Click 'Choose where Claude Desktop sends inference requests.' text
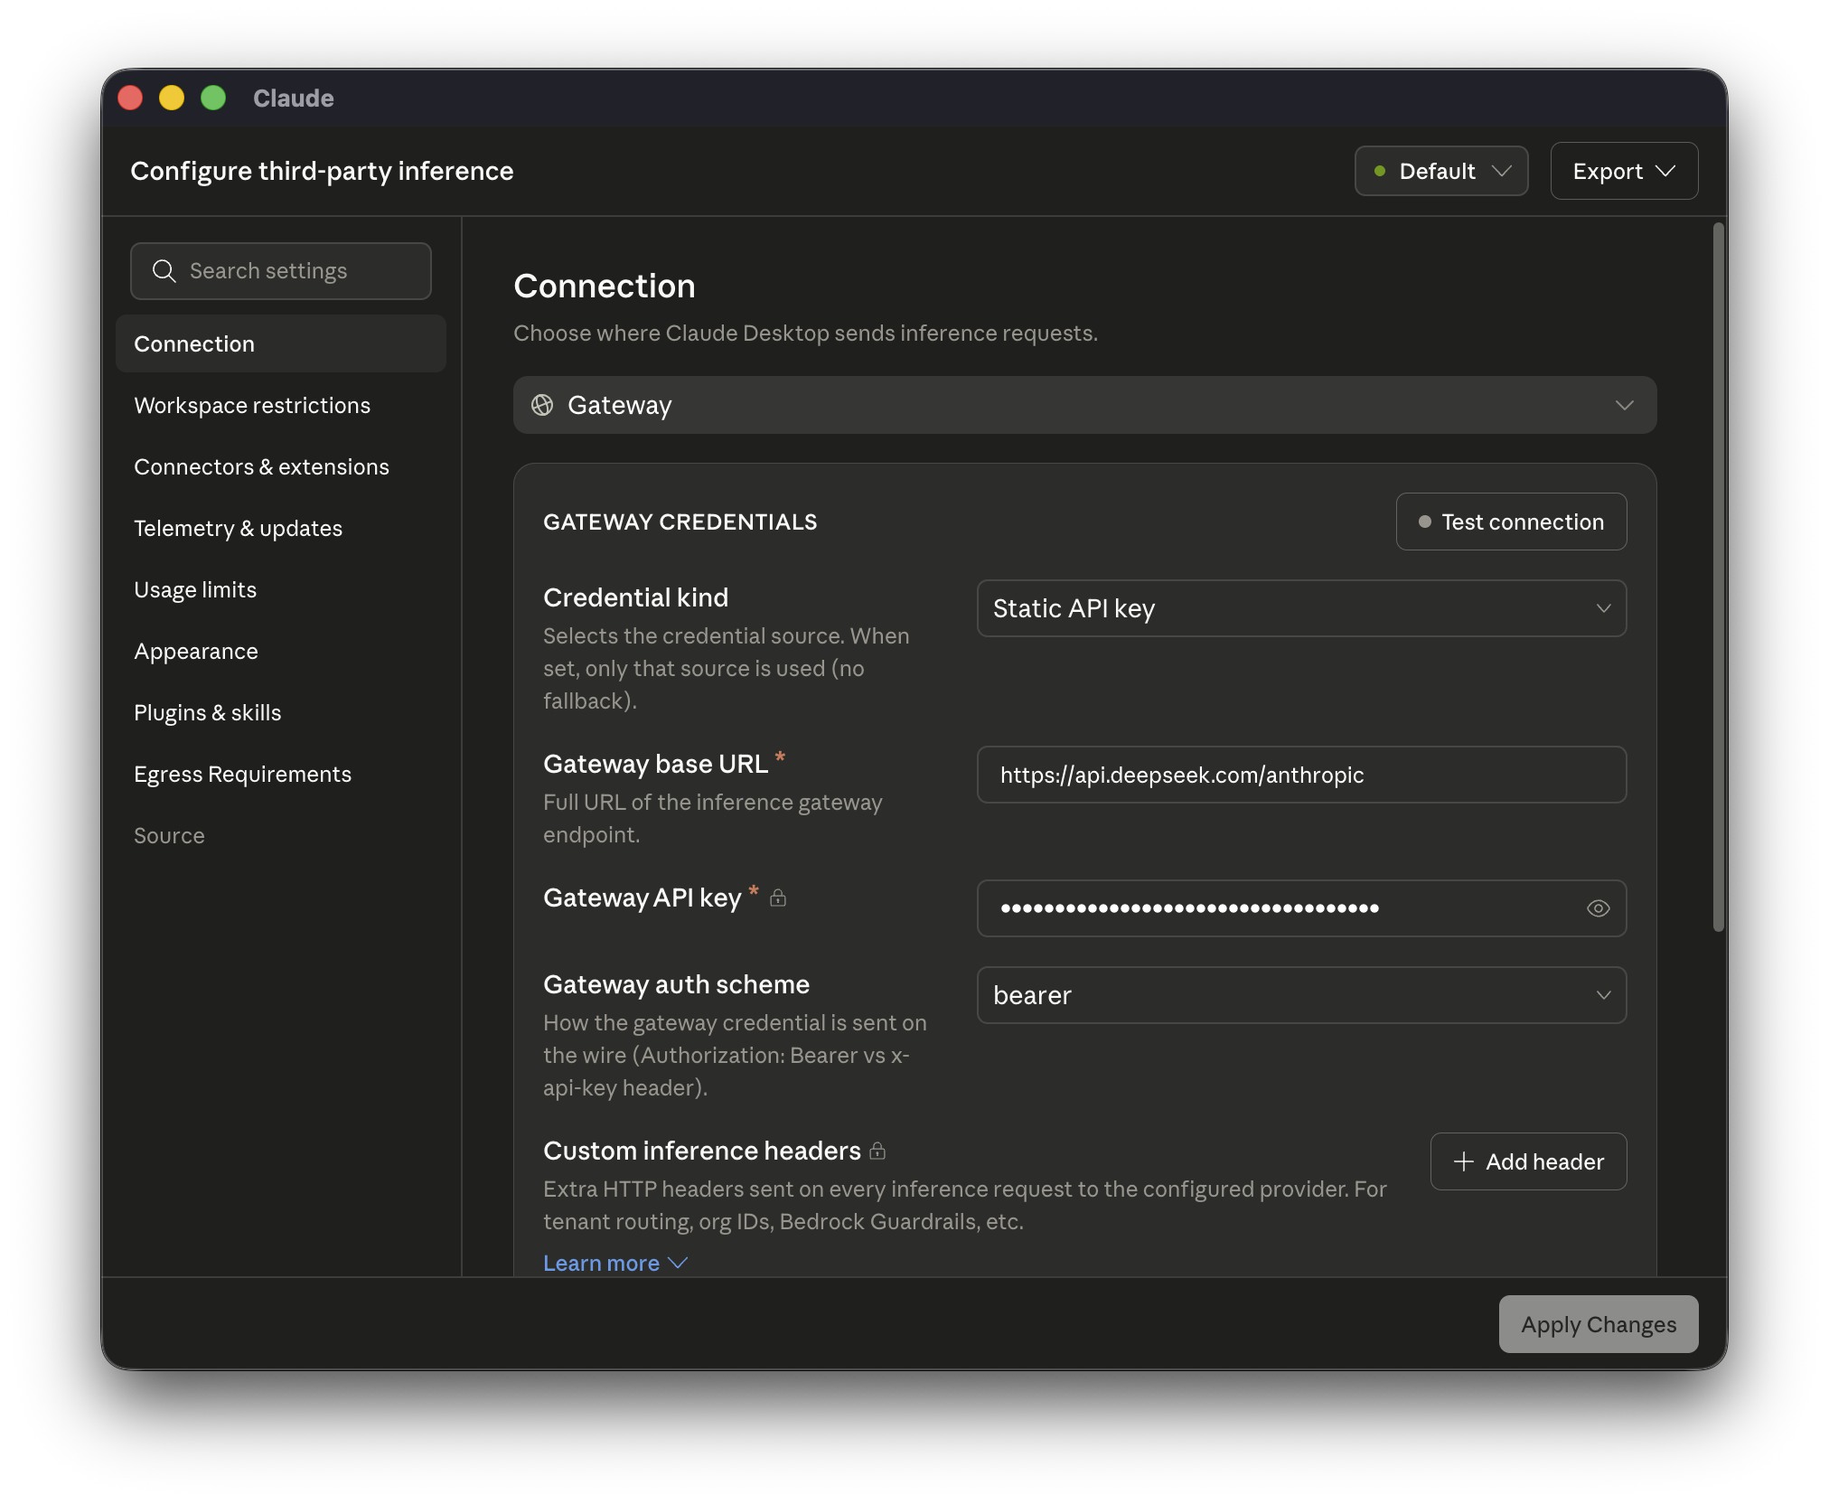The image size is (1829, 1504). (805, 333)
